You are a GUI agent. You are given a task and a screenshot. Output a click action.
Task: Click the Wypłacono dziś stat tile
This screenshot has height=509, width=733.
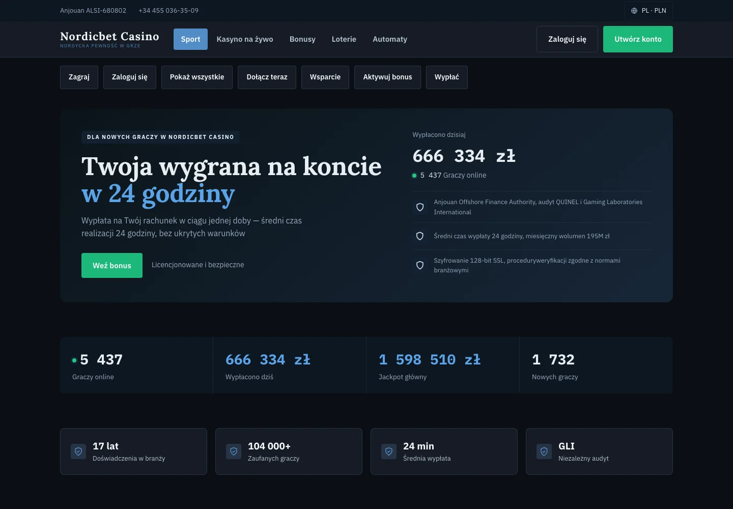pos(290,365)
